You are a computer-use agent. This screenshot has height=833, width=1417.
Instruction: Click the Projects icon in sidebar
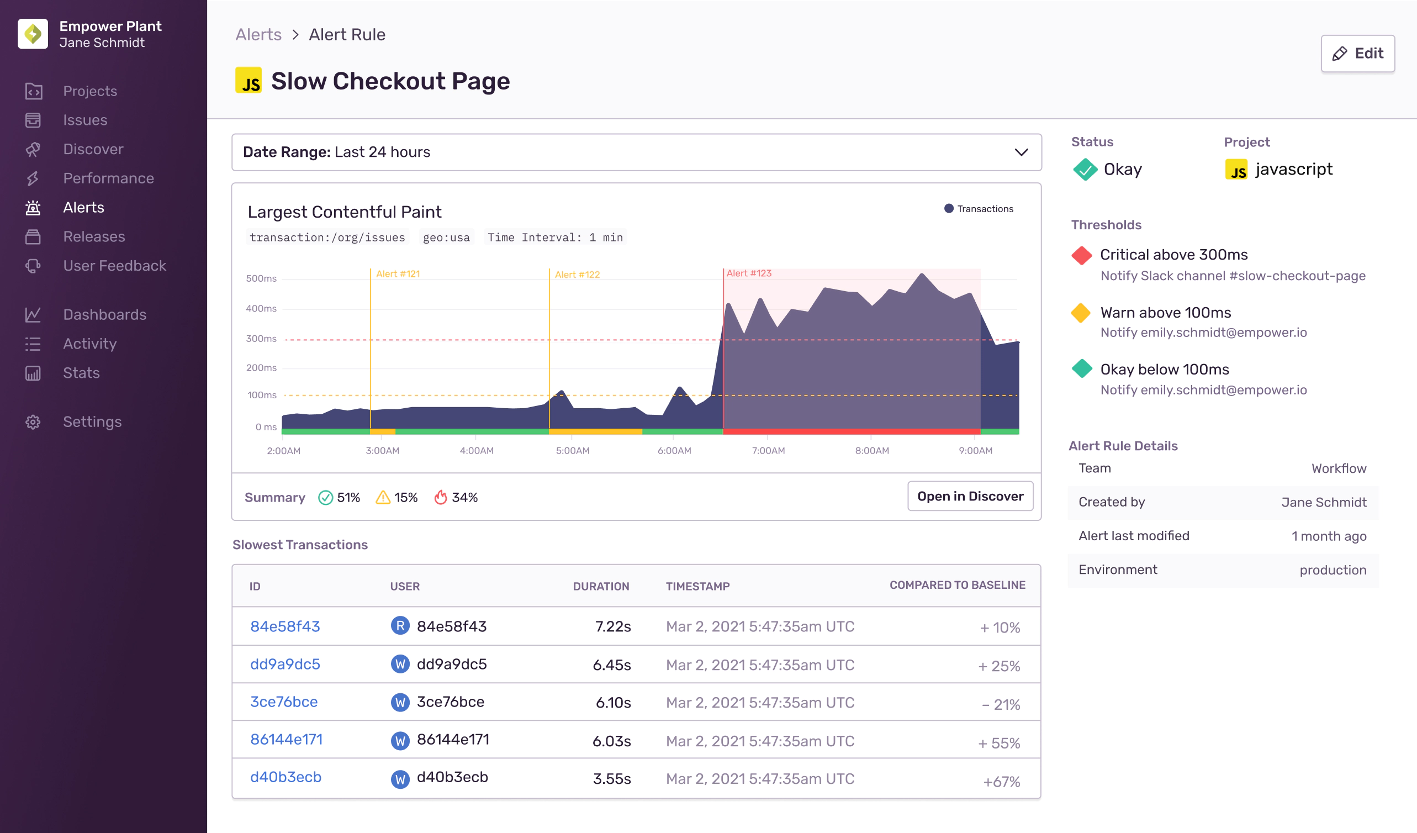click(x=34, y=91)
